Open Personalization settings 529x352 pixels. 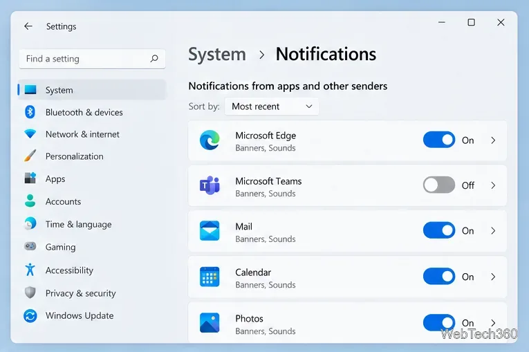[92, 156]
